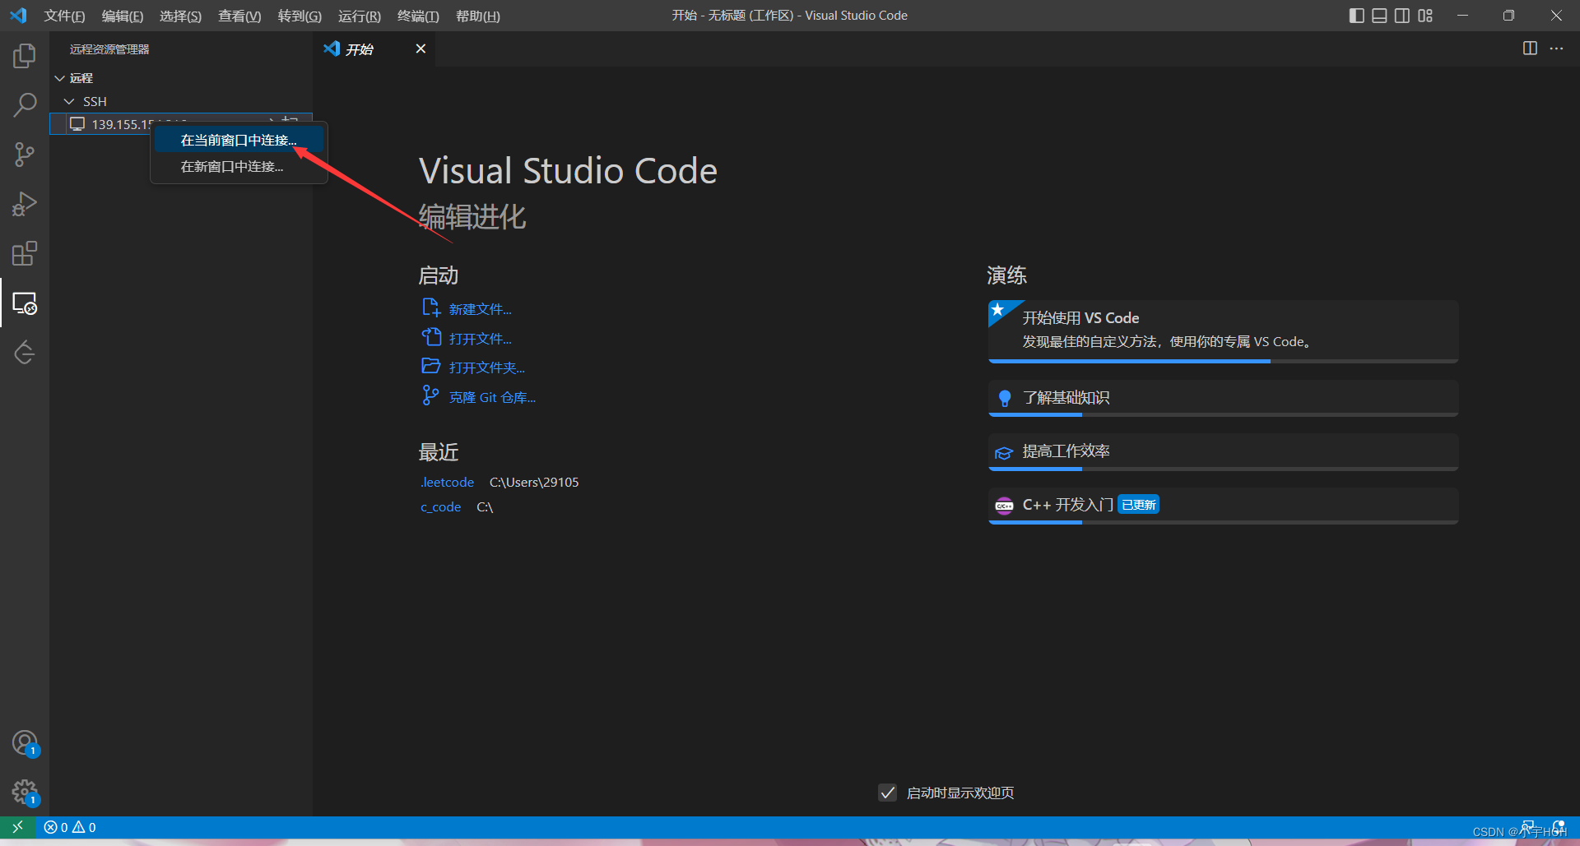Open the 运行(R) menu
The image size is (1580, 846).
tap(360, 16)
